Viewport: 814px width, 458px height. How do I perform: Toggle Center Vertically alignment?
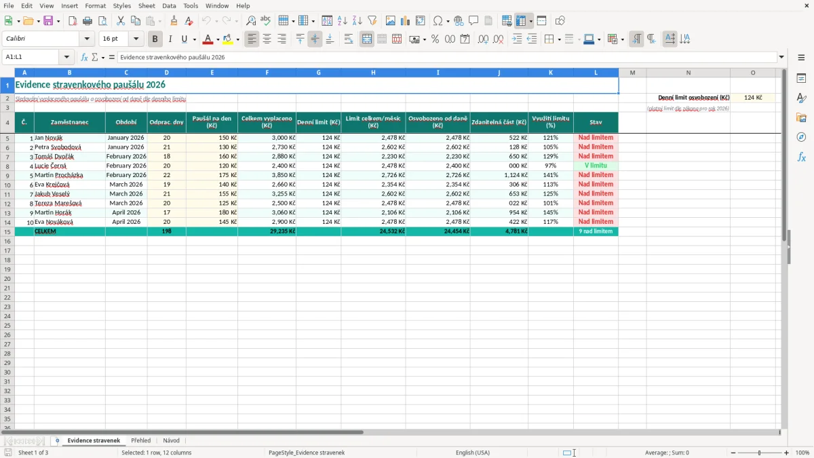[315, 39]
